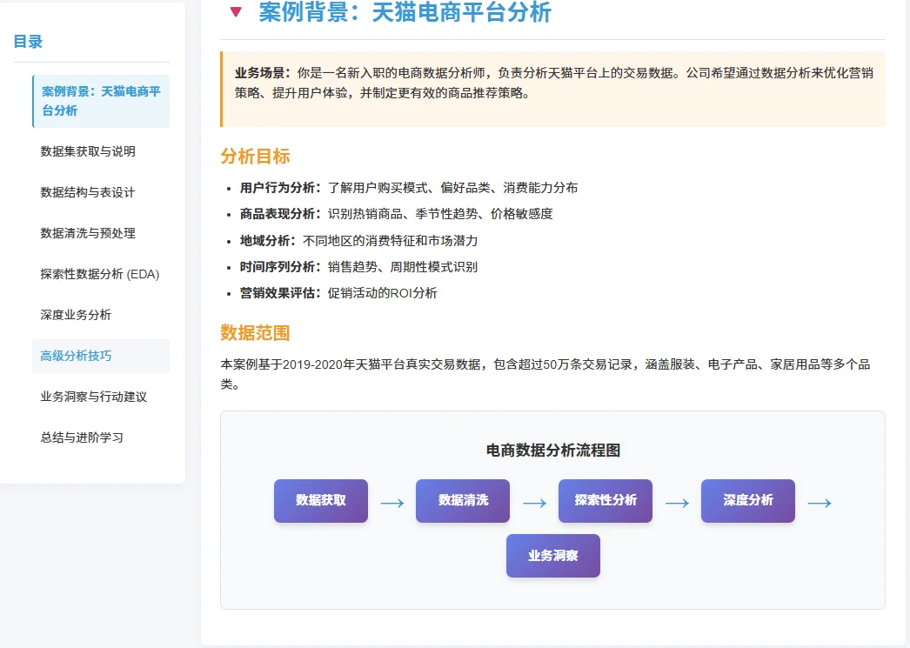
Task: Select the 数据获取 step in the flowchart
Action: (320, 501)
